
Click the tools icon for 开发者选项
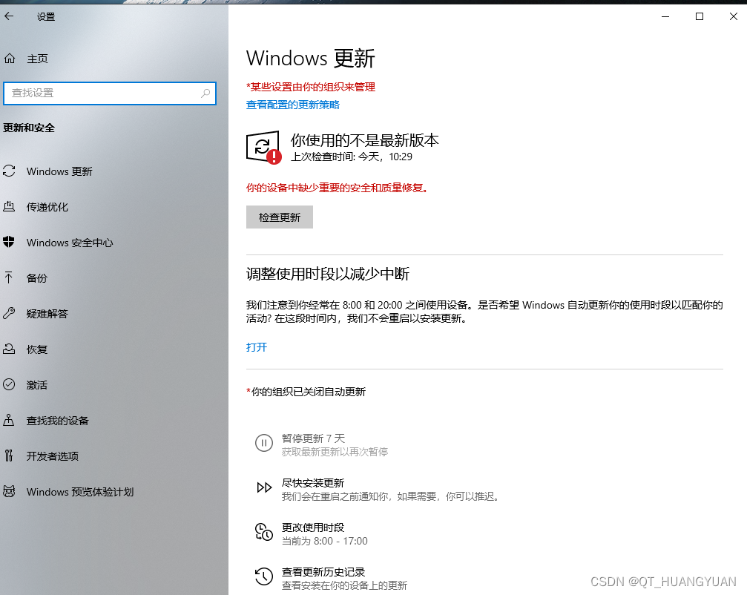pyautogui.click(x=9, y=456)
